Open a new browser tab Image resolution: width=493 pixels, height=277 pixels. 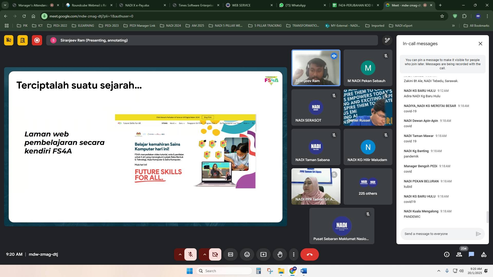[440, 5]
